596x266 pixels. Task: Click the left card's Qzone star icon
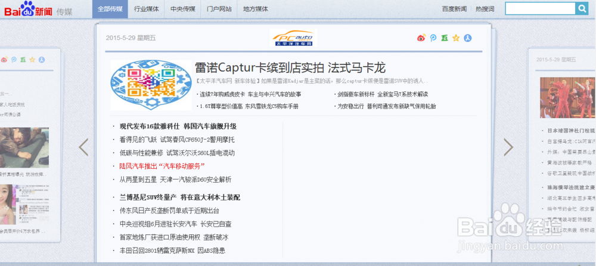[x=32, y=60]
